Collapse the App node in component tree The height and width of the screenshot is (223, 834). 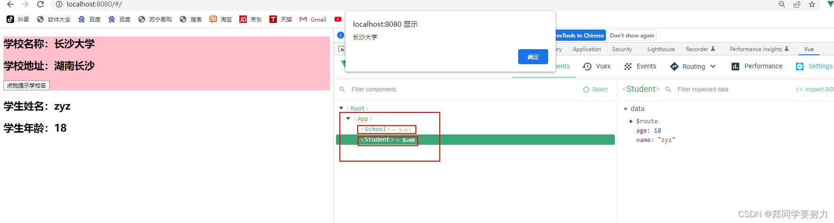pyautogui.click(x=348, y=119)
